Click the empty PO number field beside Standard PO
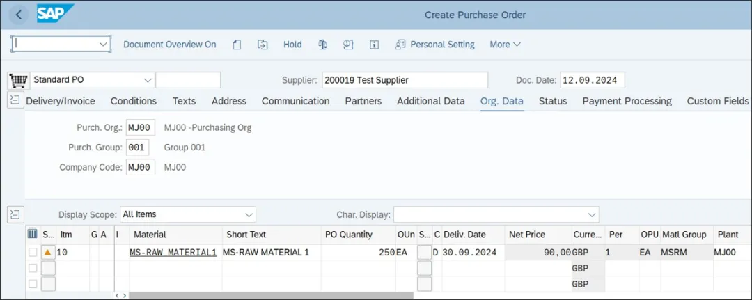Image resolution: width=752 pixels, height=300 pixels. (188, 80)
